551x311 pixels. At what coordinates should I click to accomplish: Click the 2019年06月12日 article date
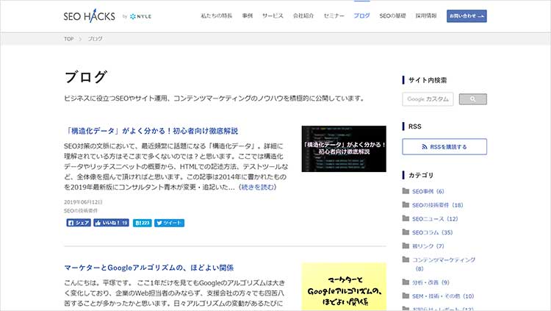point(83,202)
